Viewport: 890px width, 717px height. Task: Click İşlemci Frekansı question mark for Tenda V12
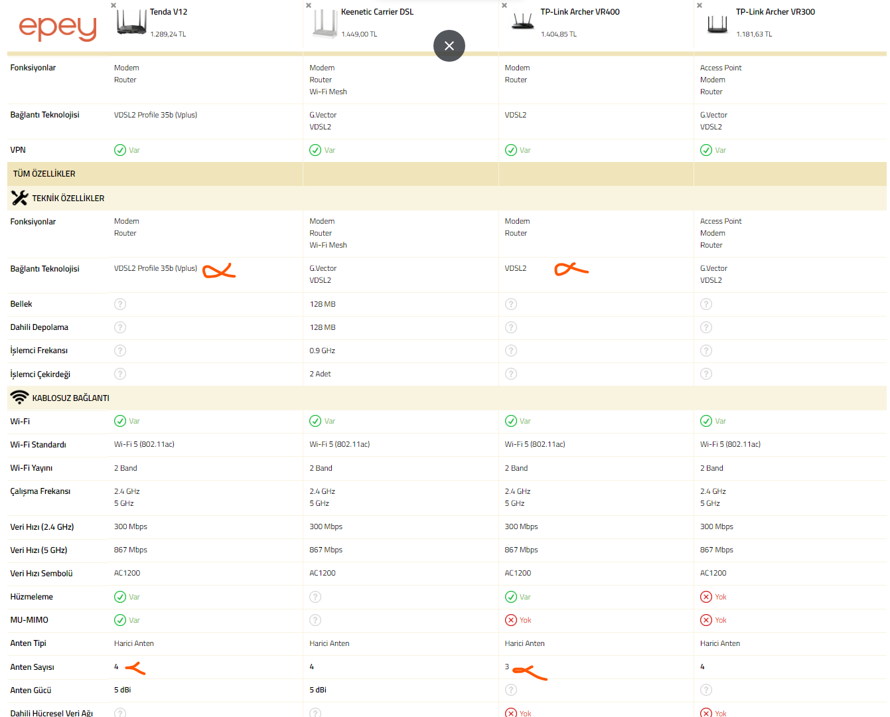(x=120, y=351)
